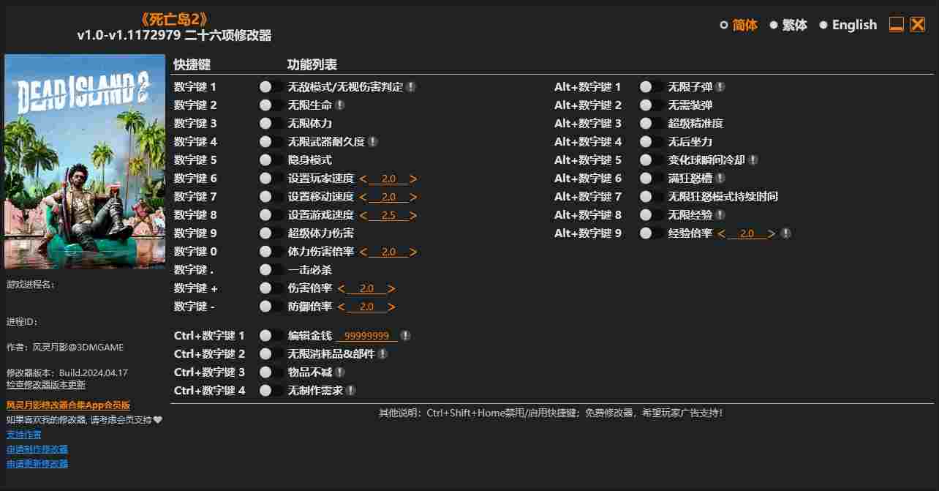Enable the 一击必杀 toggle
The height and width of the screenshot is (491, 939).
(271, 269)
